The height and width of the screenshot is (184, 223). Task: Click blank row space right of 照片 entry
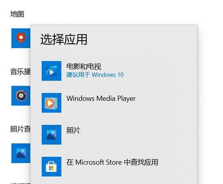point(137,135)
